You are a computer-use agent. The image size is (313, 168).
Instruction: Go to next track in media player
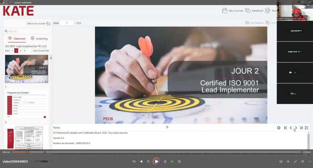[x=172, y=161]
